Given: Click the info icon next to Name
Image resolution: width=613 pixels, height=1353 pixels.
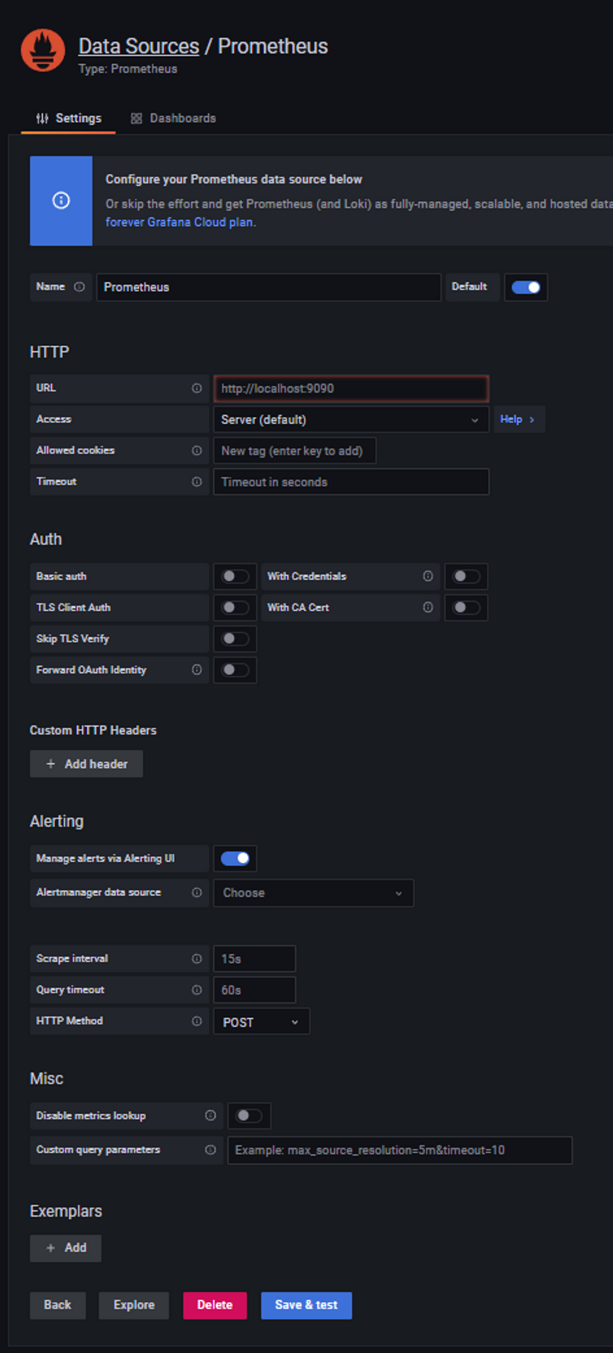Looking at the screenshot, I should [x=79, y=287].
